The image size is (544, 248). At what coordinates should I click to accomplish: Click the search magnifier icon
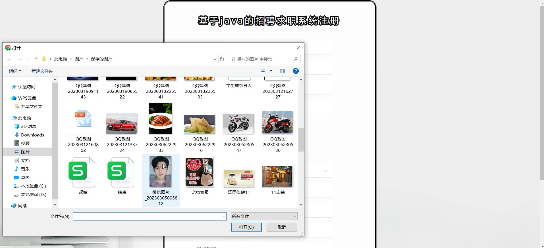click(x=295, y=59)
